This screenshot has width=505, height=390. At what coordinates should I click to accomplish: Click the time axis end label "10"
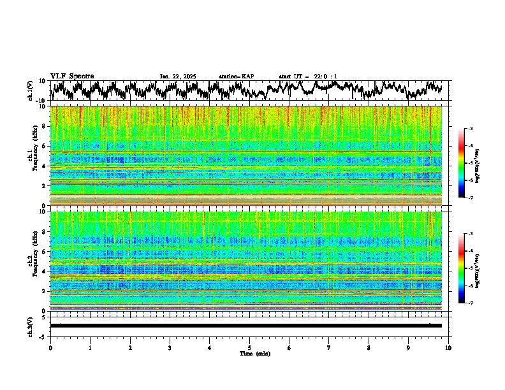pyautogui.click(x=448, y=348)
